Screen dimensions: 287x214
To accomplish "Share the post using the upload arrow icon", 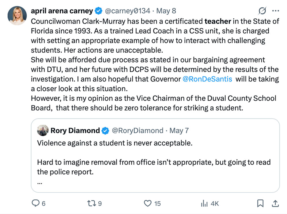I will pos(275,203).
